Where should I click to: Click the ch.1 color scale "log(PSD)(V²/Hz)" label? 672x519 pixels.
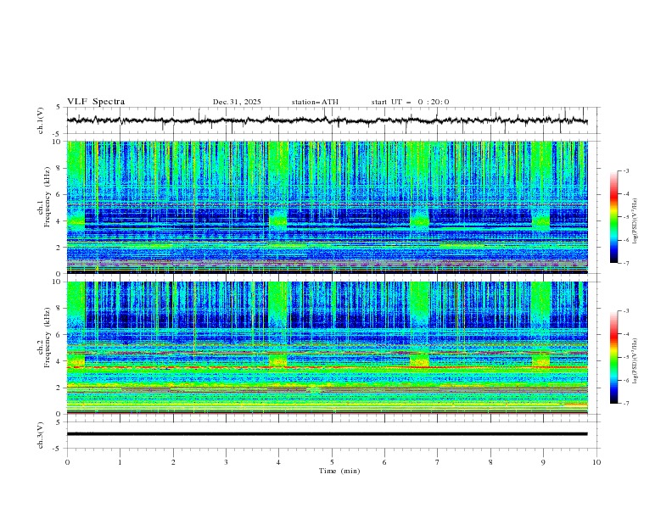click(636, 221)
